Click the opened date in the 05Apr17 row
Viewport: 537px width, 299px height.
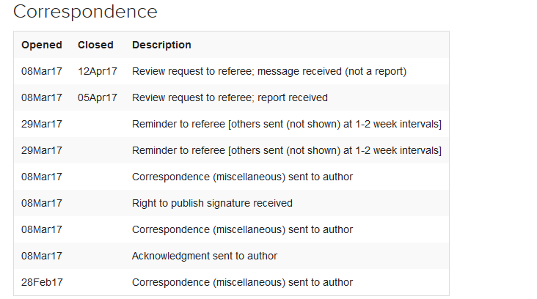pyautogui.click(x=42, y=97)
